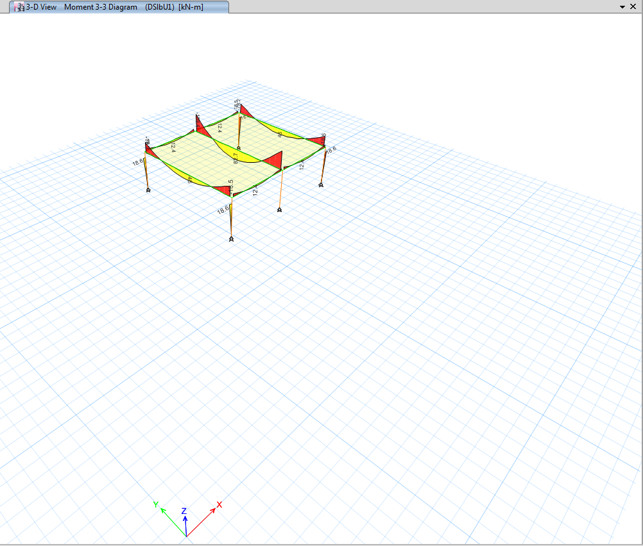Image resolution: width=643 pixels, height=546 pixels.
Task: Click the green Y axis label
Action: [x=156, y=504]
